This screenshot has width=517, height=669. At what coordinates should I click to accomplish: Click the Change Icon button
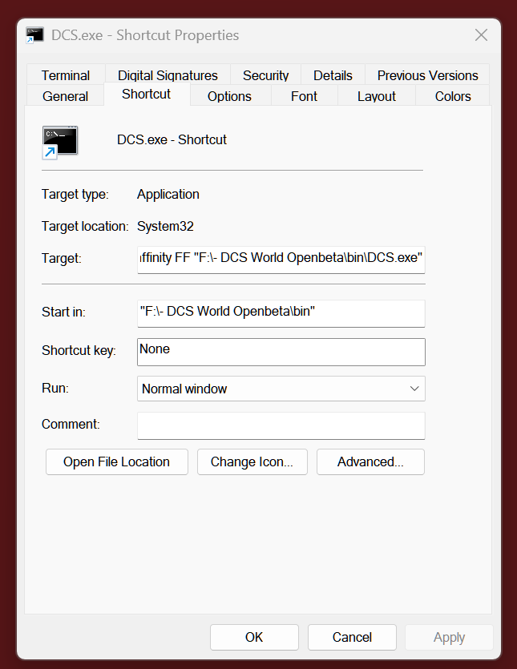[252, 461]
